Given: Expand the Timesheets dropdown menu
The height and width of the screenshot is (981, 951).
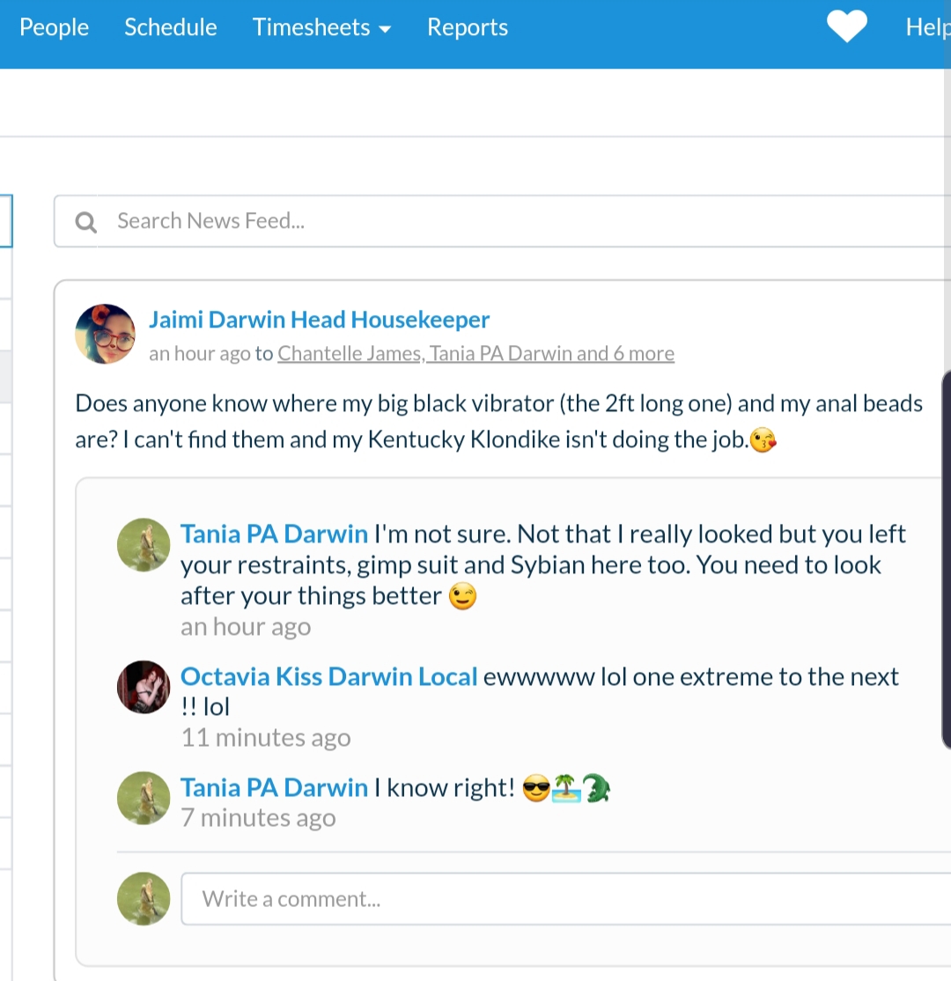Looking at the screenshot, I should pyautogui.click(x=321, y=28).
